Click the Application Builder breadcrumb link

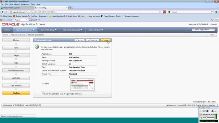coord(18,35)
